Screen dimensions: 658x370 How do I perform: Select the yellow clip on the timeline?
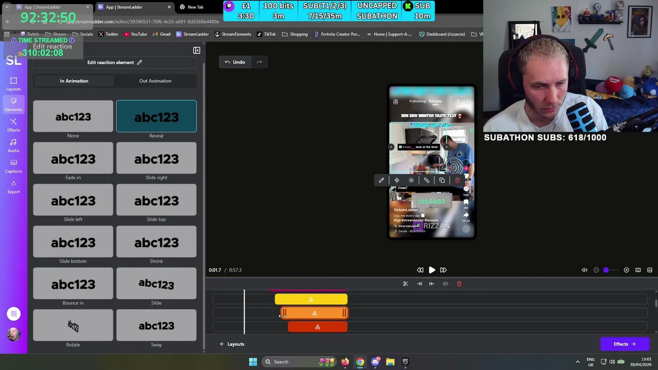[x=311, y=300]
